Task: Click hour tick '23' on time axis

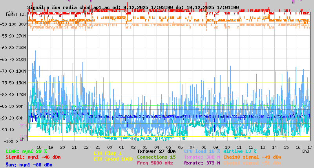Action: pyautogui.click(x=98, y=147)
